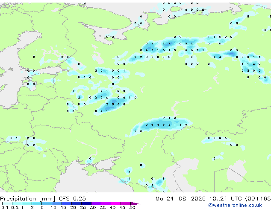Click the "30" legend scale label

(x=93, y=207)
